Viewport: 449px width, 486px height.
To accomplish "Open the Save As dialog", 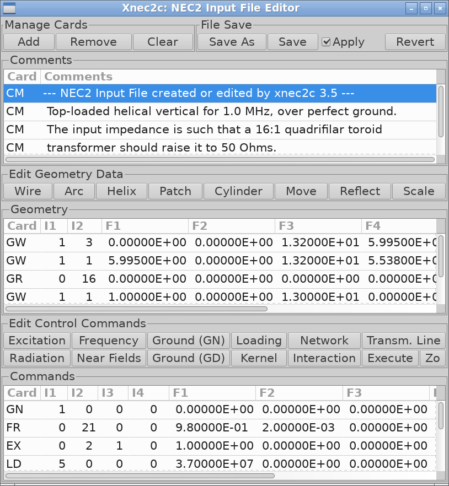I will (232, 42).
